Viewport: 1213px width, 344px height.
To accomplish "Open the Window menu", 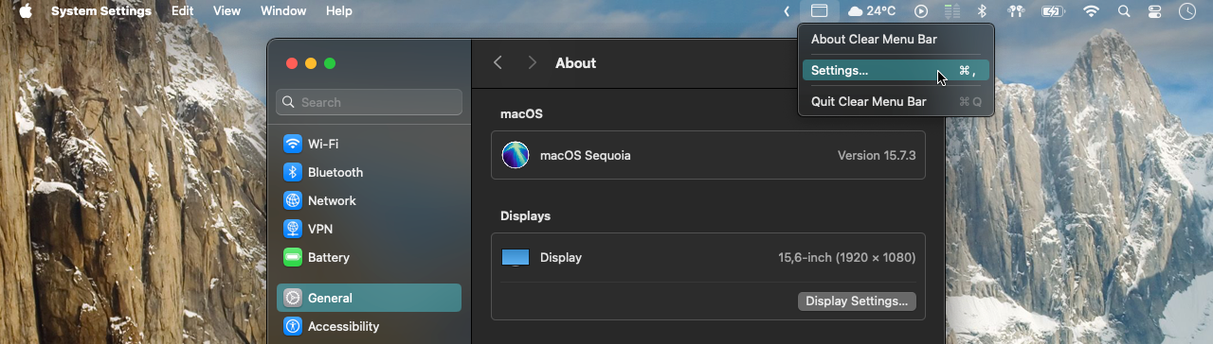I will click(283, 11).
